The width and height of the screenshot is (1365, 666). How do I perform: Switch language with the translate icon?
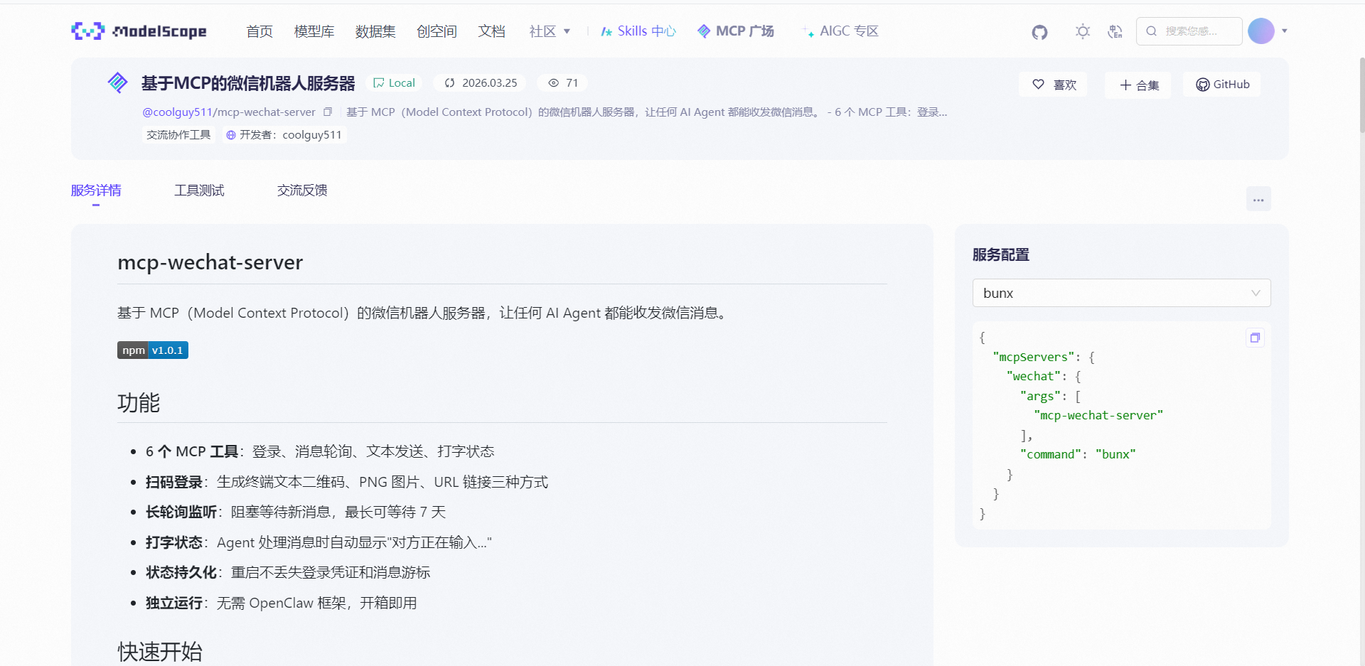point(1115,31)
